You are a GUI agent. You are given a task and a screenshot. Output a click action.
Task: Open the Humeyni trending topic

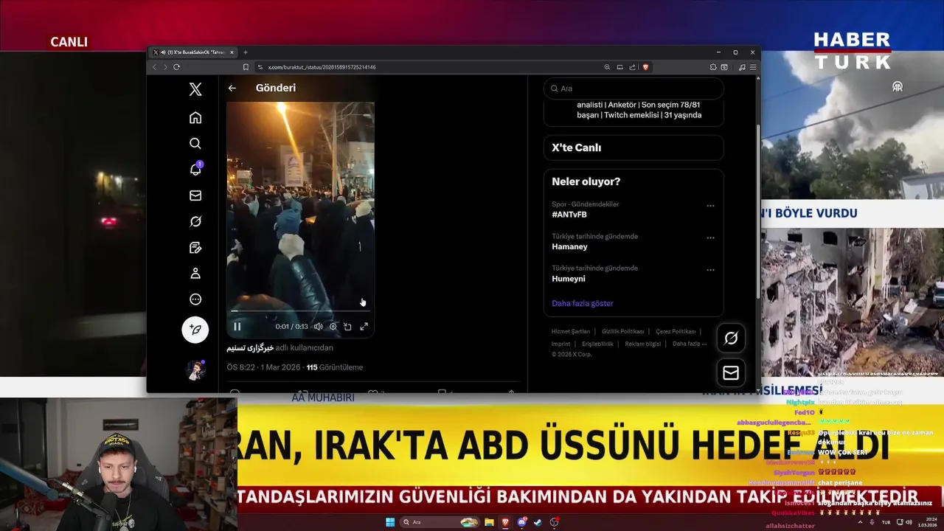569,279
